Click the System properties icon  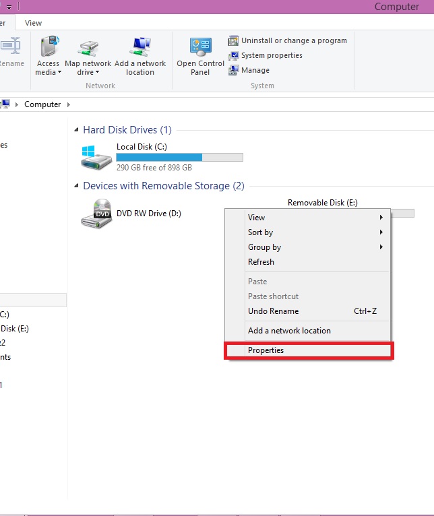(233, 56)
